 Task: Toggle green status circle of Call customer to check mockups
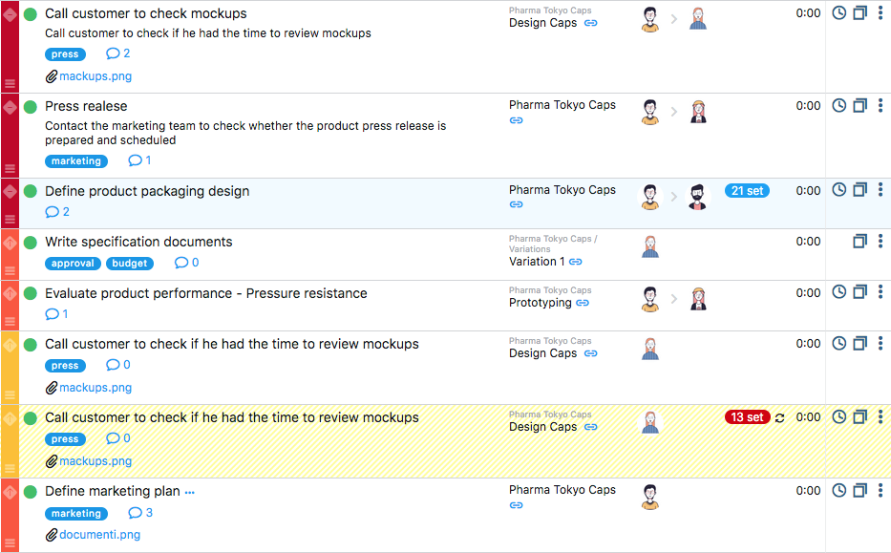(x=31, y=14)
